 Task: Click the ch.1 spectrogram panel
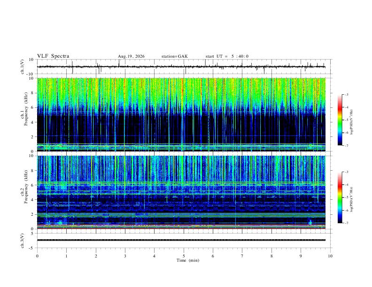181,114
